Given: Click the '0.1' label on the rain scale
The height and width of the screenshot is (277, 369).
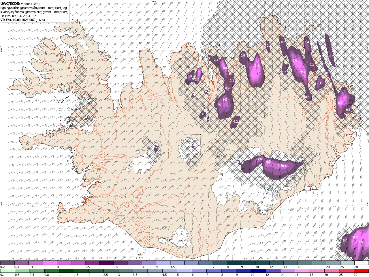Looking at the screenshot, I should (2, 275).
